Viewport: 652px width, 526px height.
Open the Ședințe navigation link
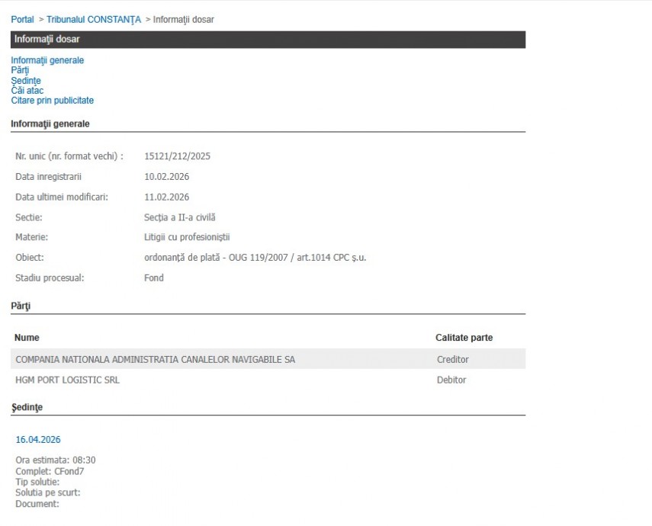click(26, 80)
